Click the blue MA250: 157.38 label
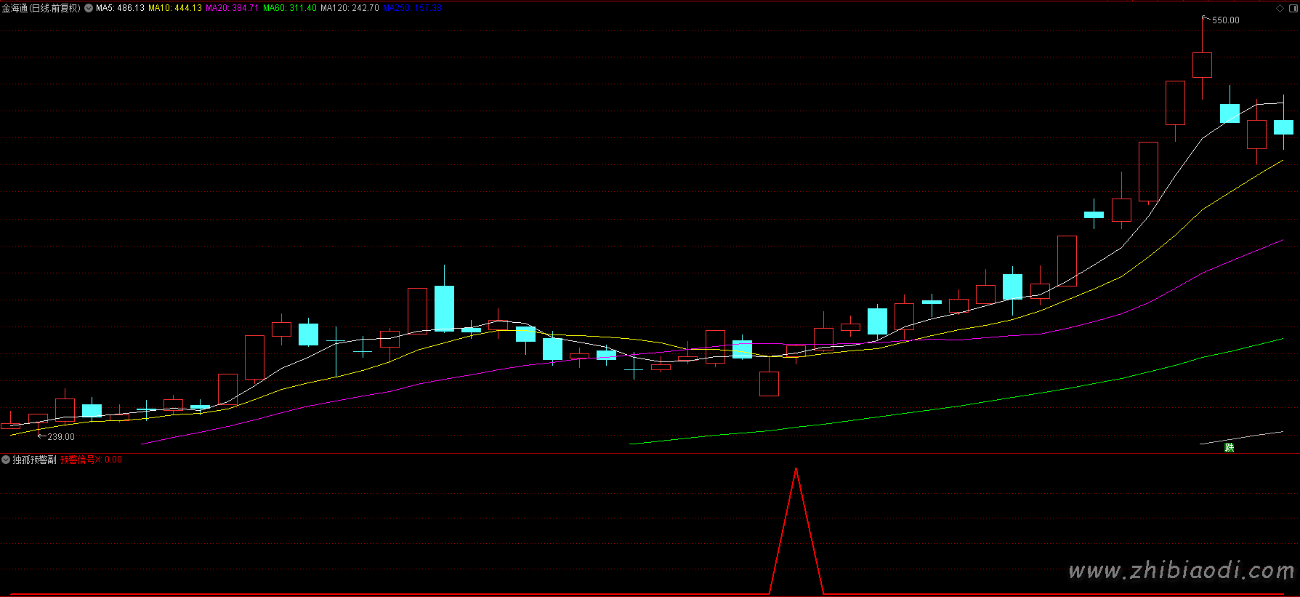The height and width of the screenshot is (597, 1300). [412, 8]
